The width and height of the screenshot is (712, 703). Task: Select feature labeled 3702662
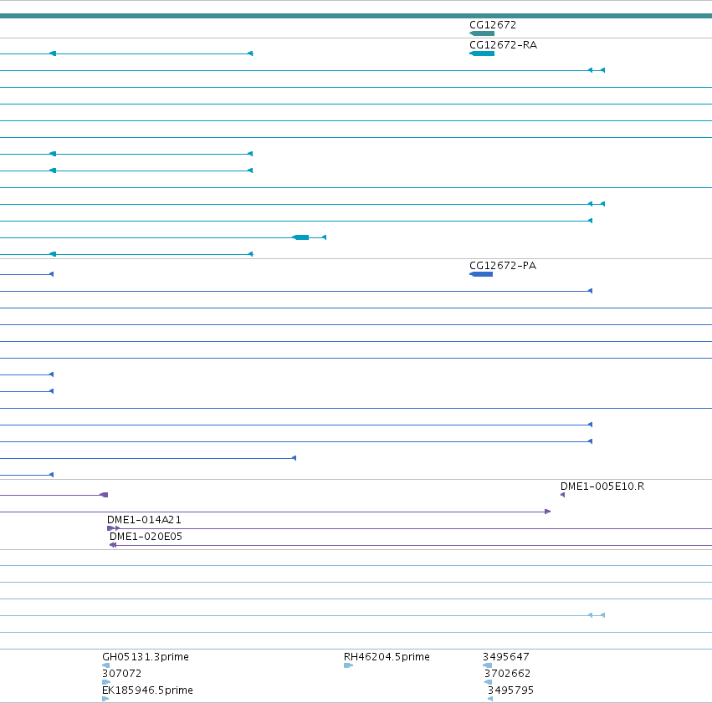488,682
